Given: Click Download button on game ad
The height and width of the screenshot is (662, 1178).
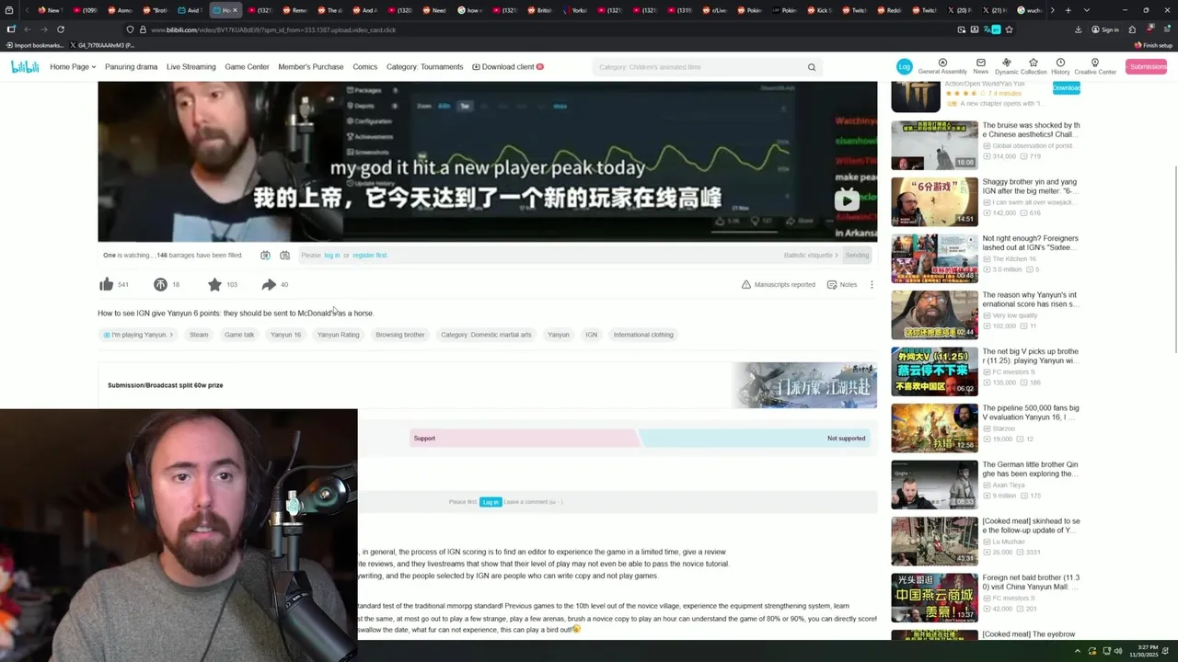Looking at the screenshot, I should tap(1066, 88).
